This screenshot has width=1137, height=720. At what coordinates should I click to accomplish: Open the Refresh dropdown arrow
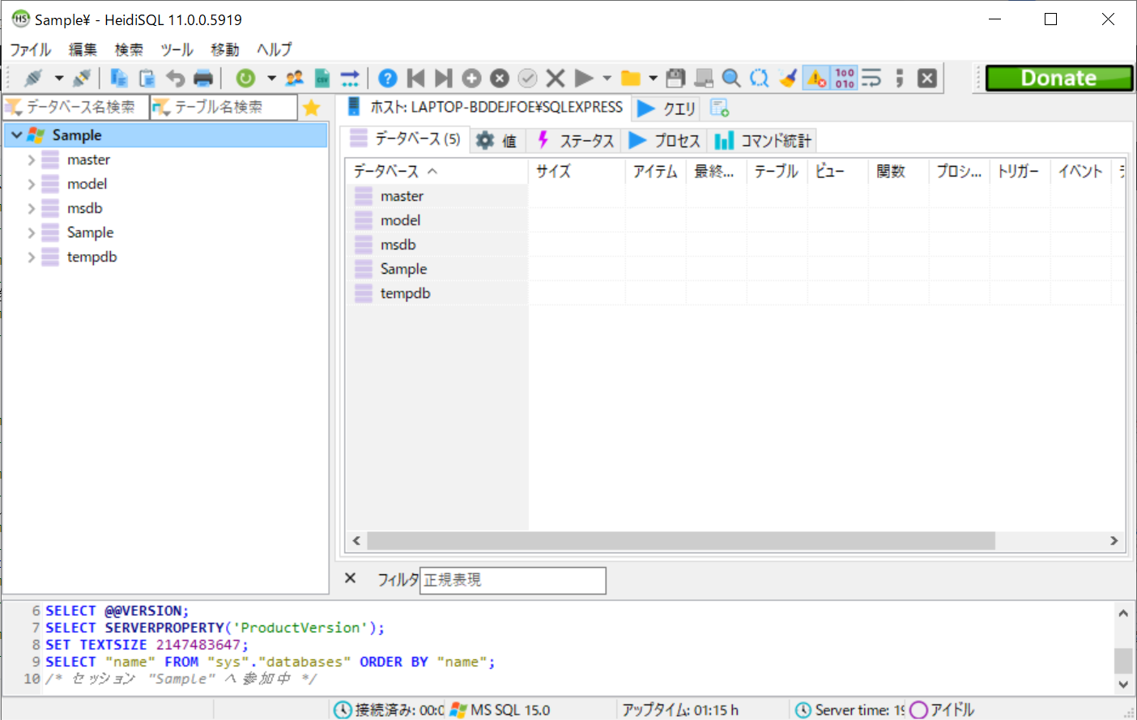point(271,79)
